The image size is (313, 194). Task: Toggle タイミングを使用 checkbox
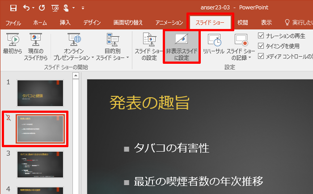[x=261, y=46]
